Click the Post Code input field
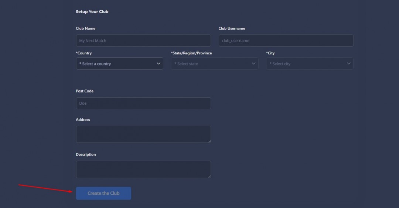This screenshot has width=399, height=208. click(x=143, y=103)
